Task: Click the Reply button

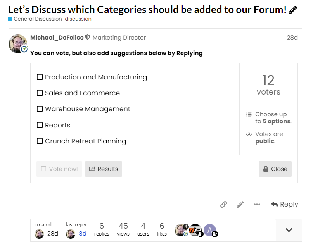Action: coord(284,204)
